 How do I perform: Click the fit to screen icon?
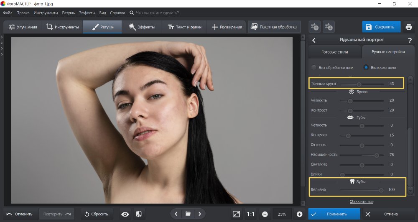coord(237,214)
